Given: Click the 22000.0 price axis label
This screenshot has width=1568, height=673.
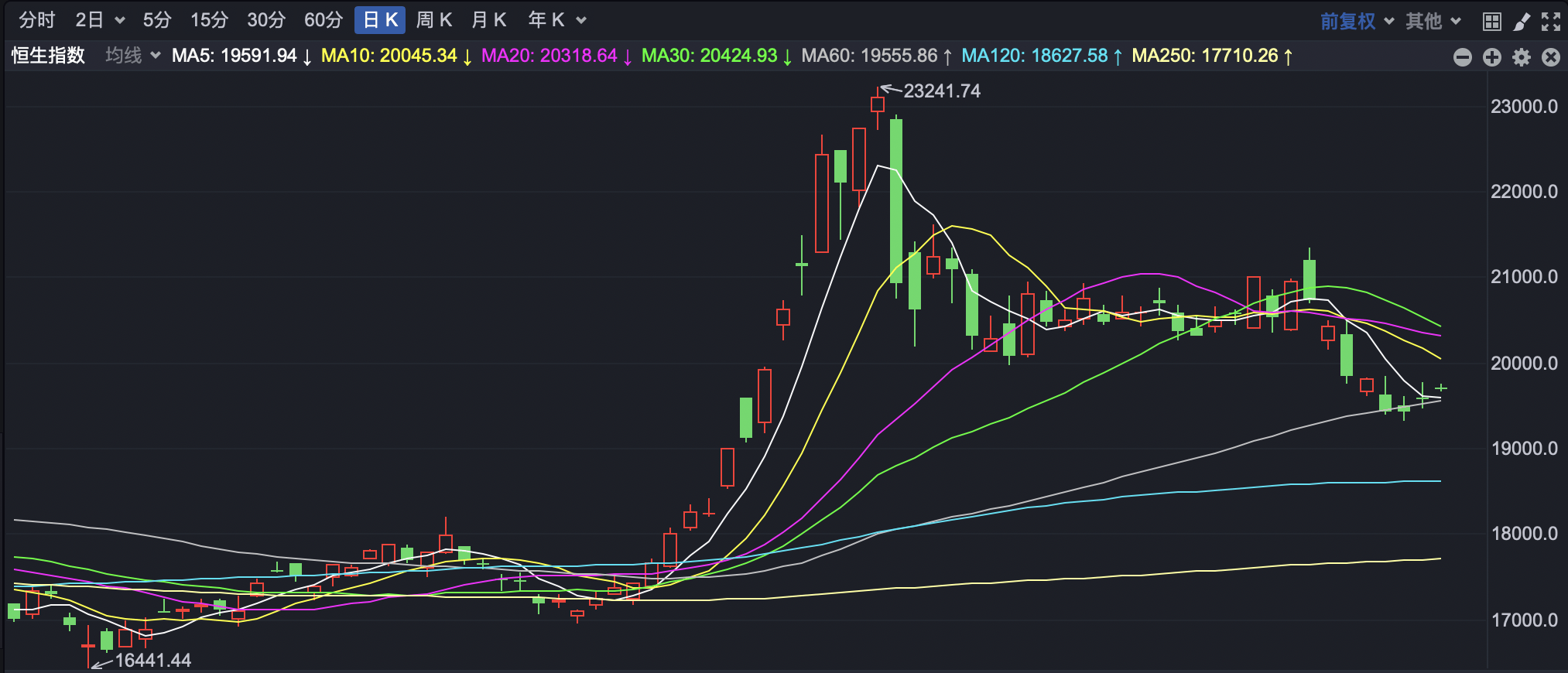Looking at the screenshot, I should tap(1524, 192).
